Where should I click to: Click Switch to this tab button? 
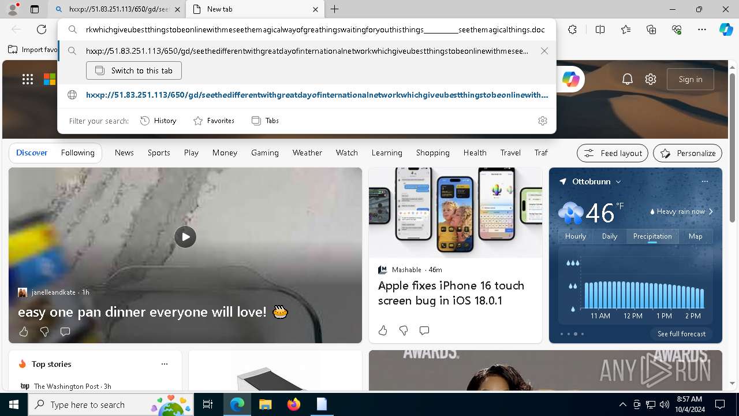(x=134, y=70)
